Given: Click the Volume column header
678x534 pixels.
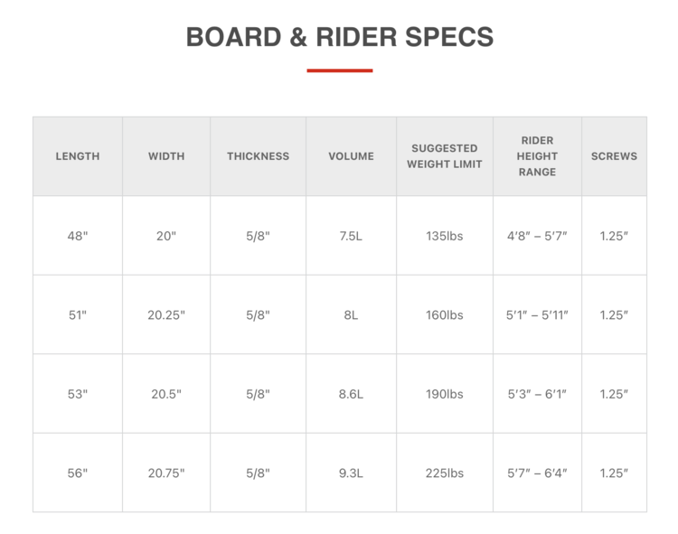Looking at the screenshot, I should tap(351, 156).
